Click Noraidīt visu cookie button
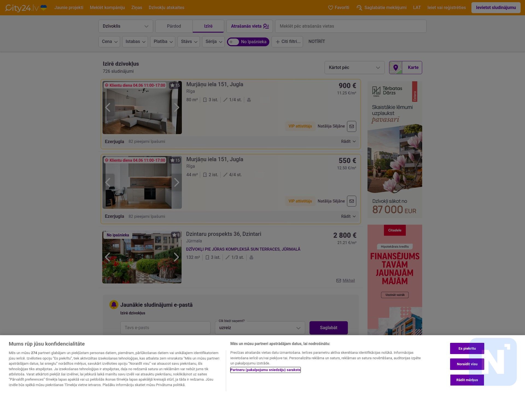The width and height of the screenshot is (525, 394). click(x=467, y=364)
